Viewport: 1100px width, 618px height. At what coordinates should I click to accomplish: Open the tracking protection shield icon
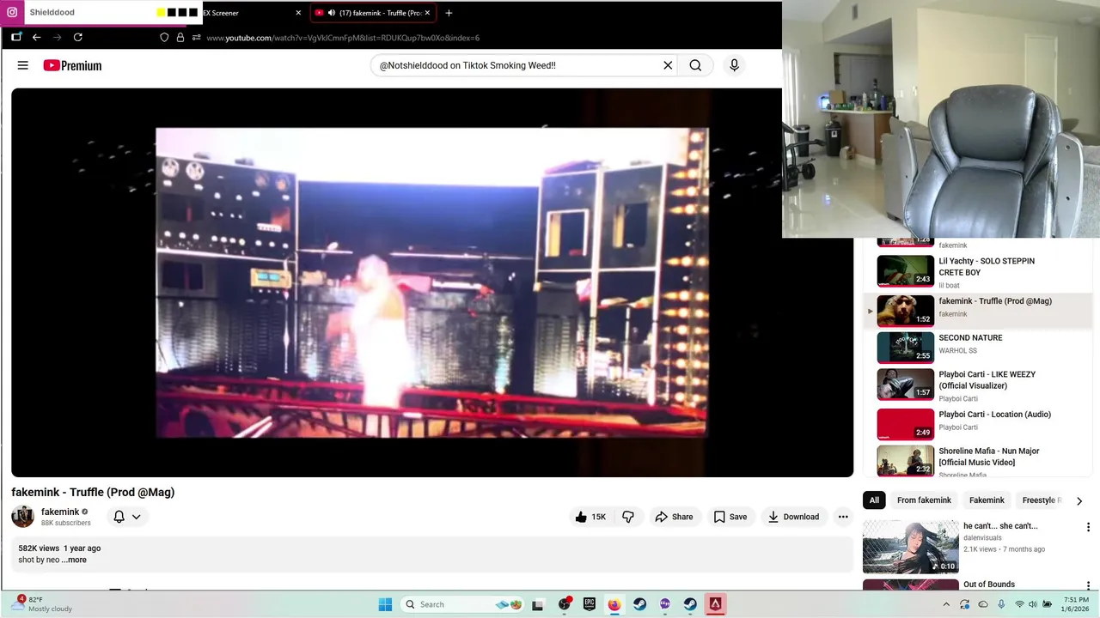[x=164, y=38]
